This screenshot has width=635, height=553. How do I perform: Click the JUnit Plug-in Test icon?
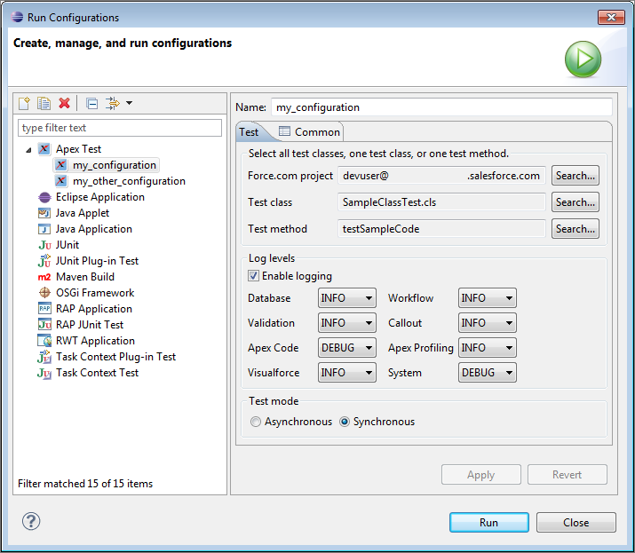(x=44, y=261)
